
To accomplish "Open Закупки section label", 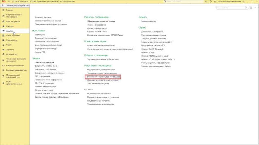I will 9,31.
